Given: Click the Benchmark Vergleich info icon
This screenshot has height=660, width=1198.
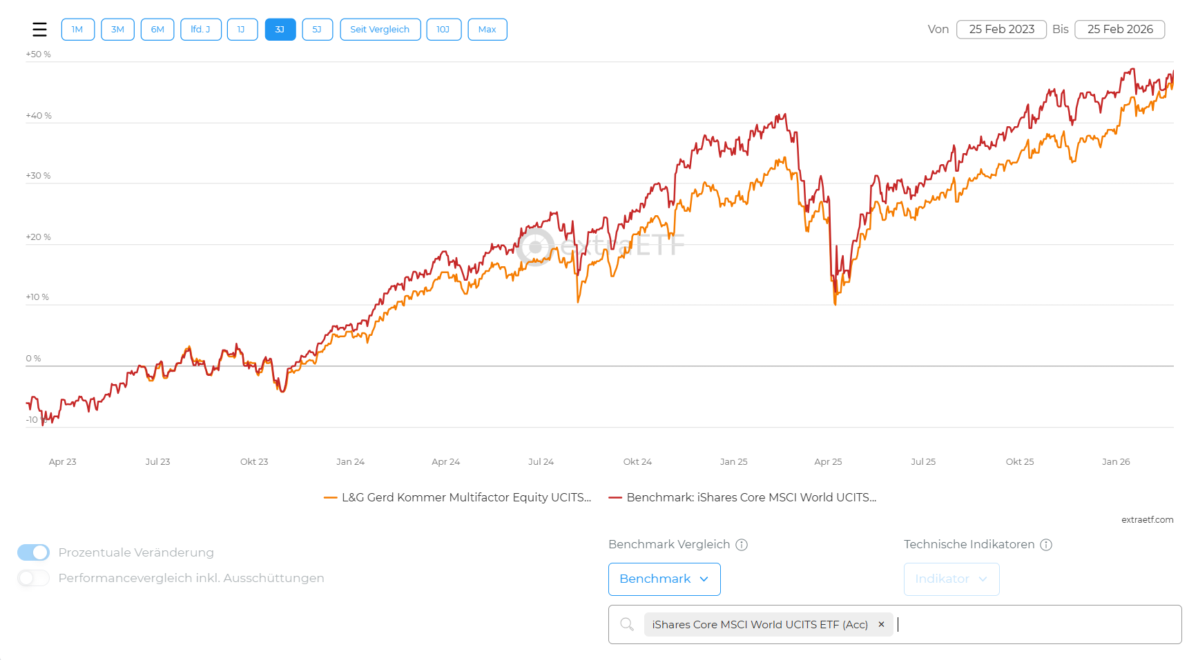Looking at the screenshot, I should click(x=742, y=545).
